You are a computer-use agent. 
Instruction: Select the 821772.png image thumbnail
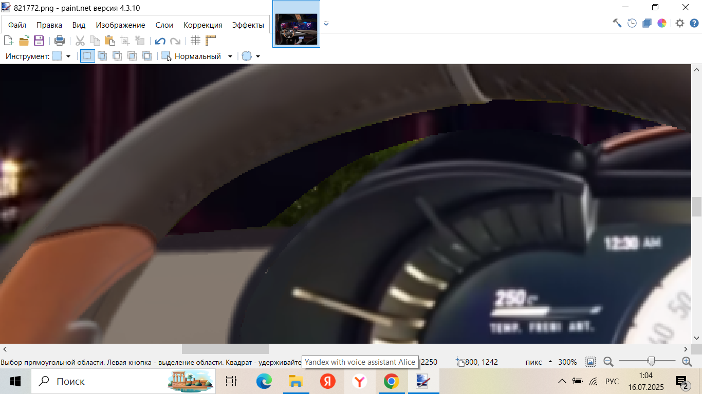coord(296,29)
